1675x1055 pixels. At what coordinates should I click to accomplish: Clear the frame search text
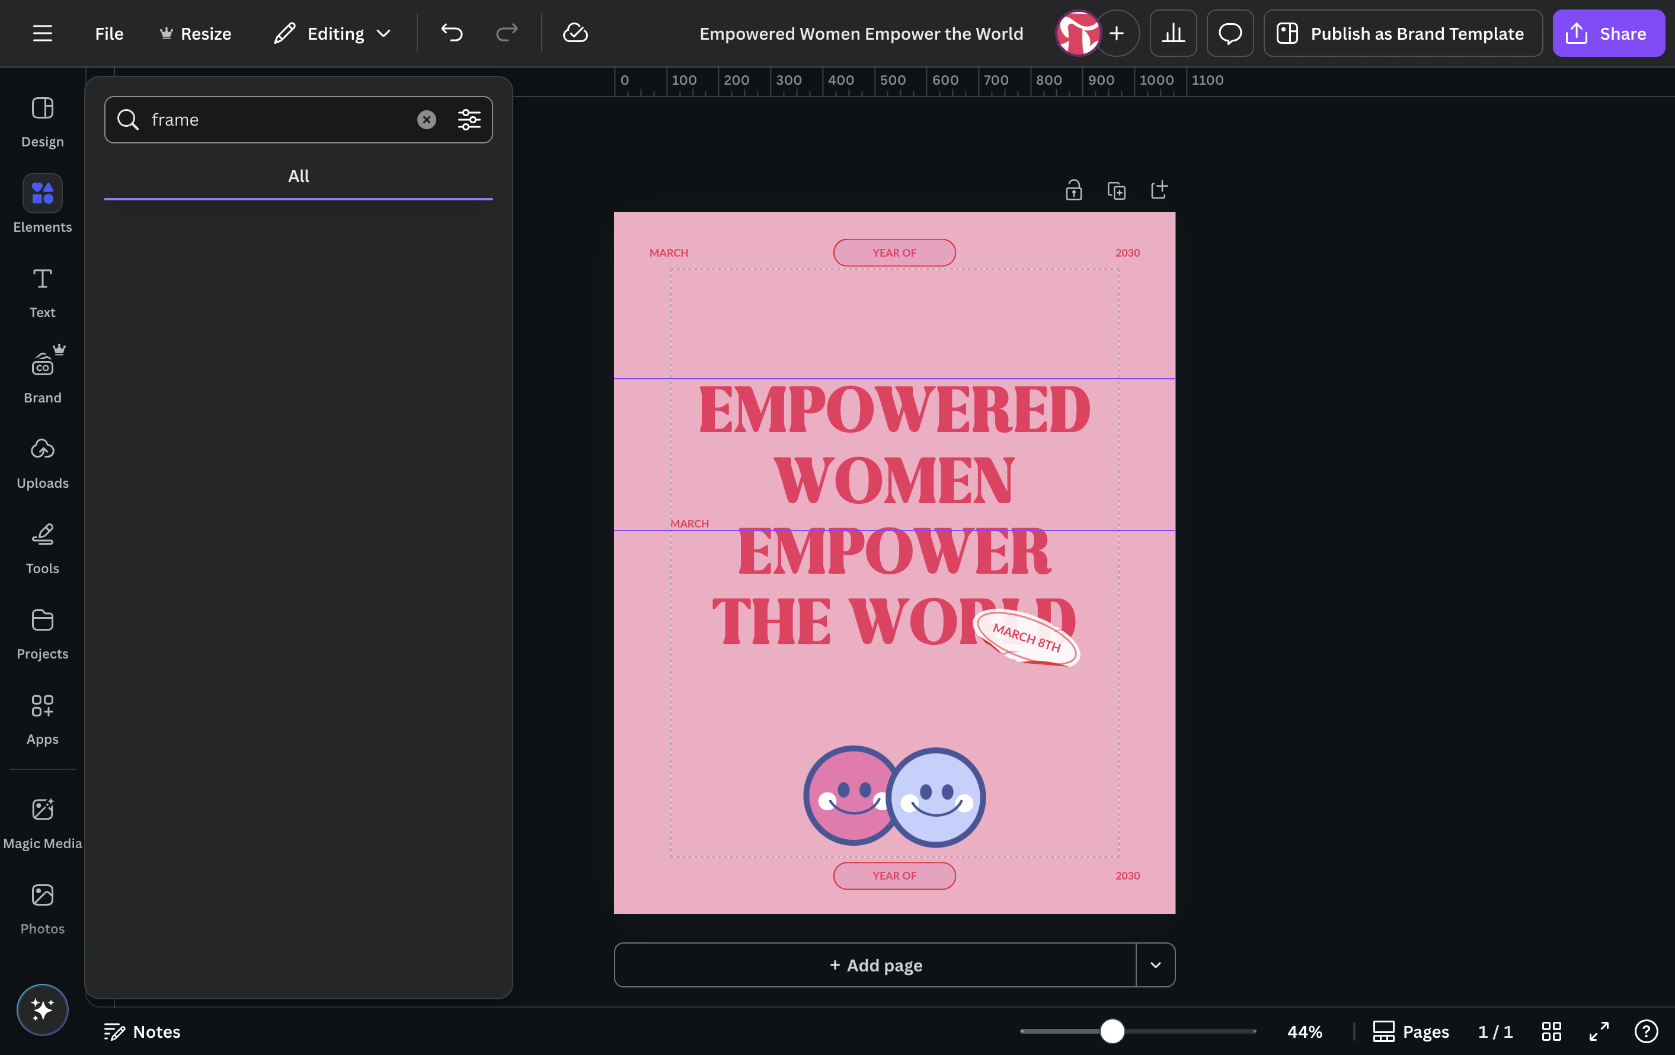click(426, 120)
